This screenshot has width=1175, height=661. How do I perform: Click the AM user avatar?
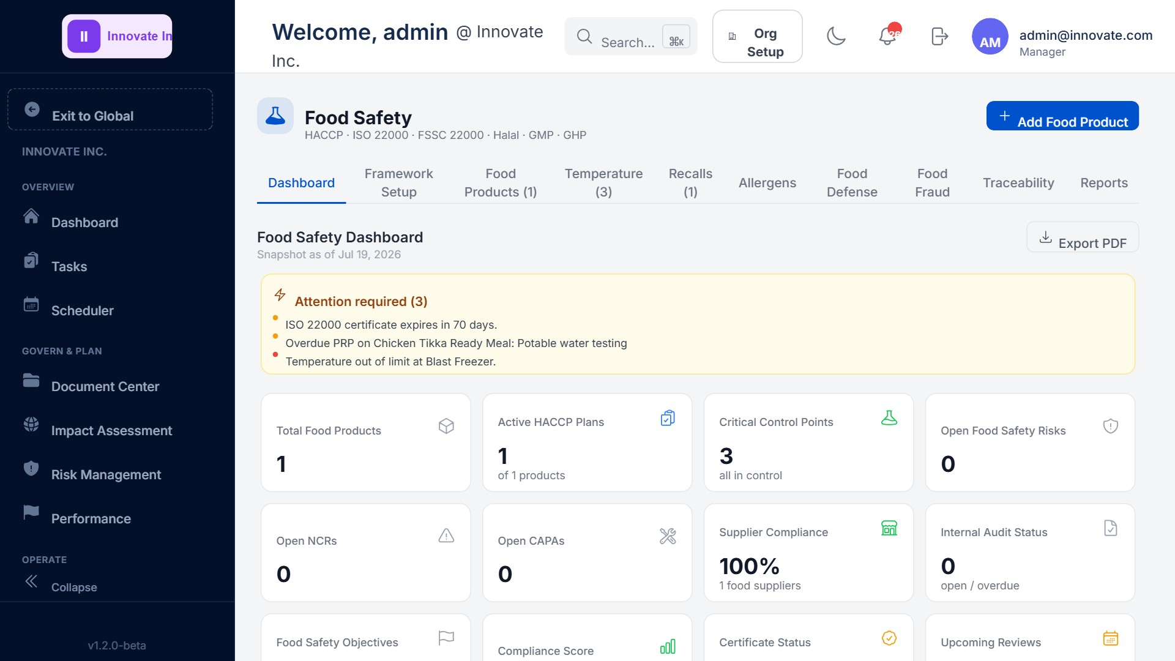990,36
